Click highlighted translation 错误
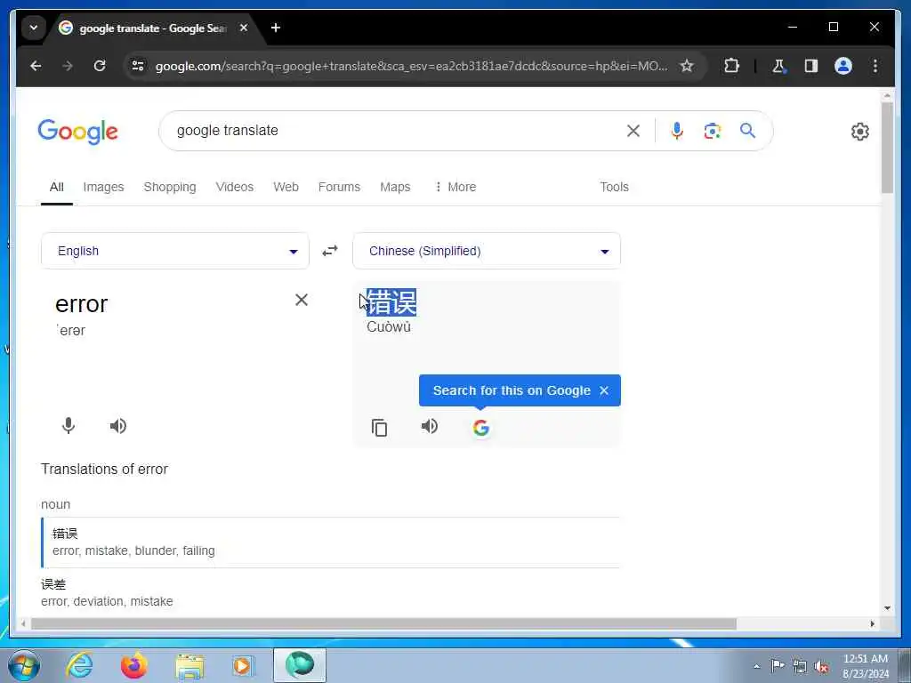 click(x=391, y=302)
